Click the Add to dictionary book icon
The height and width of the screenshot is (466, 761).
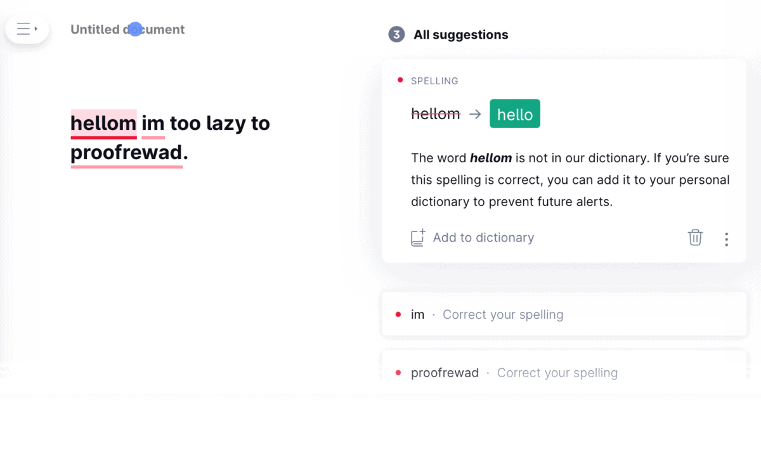tap(418, 237)
